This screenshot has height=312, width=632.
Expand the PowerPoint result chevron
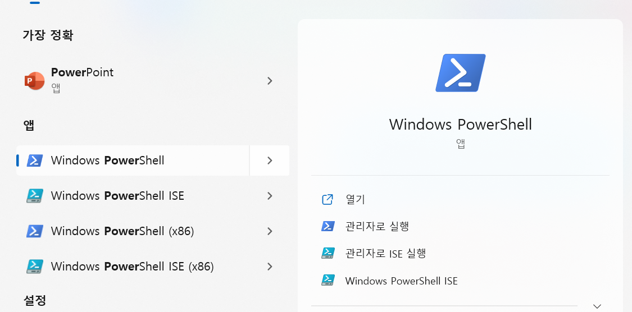(270, 81)
